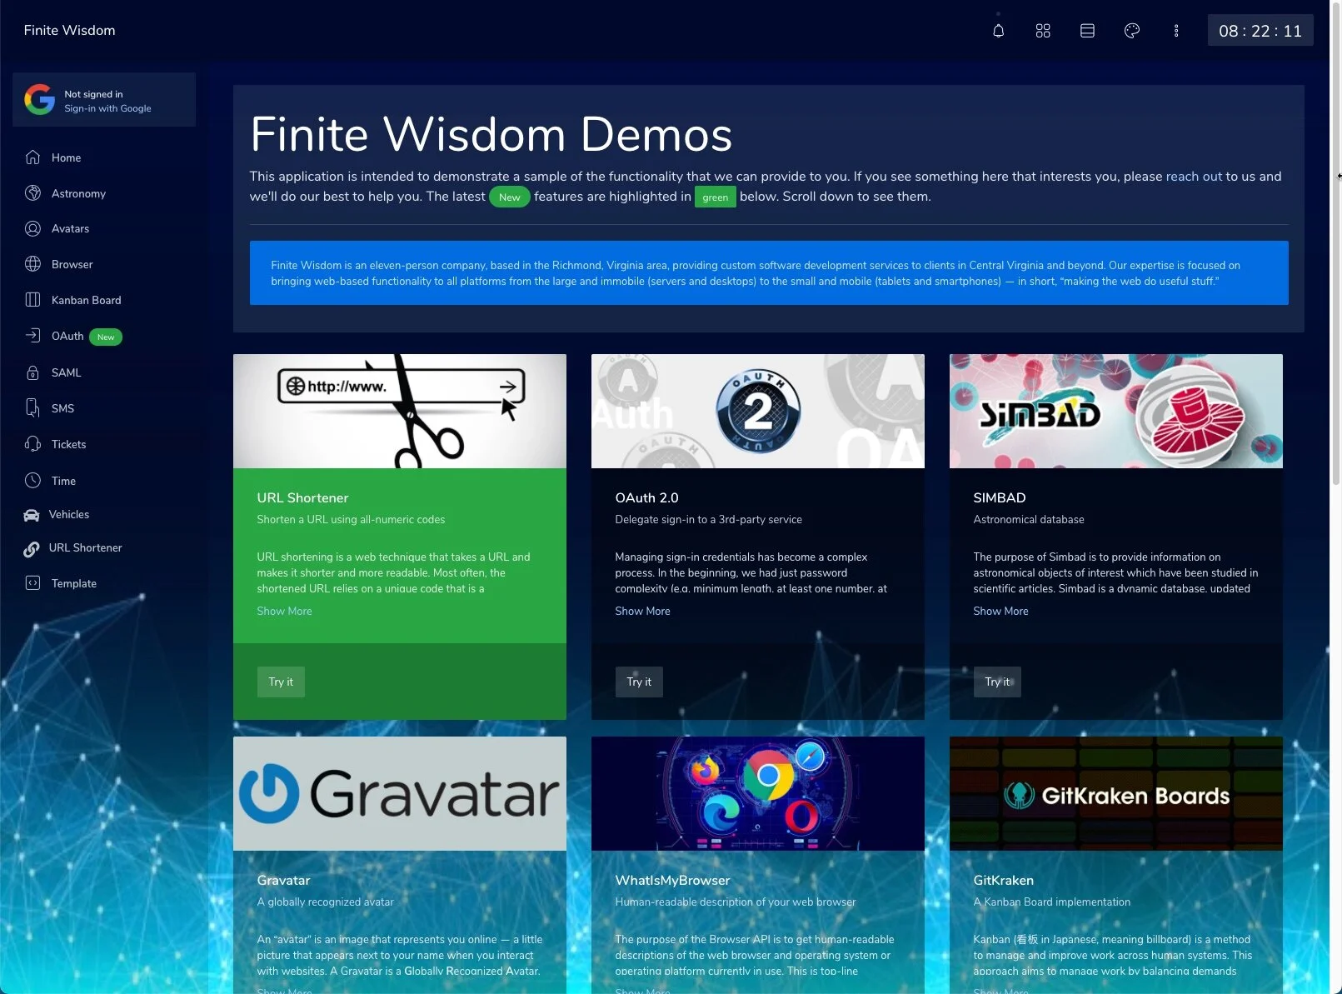Click the Gravatar card title
1342x994 pixels.
(x=283, y=881)
